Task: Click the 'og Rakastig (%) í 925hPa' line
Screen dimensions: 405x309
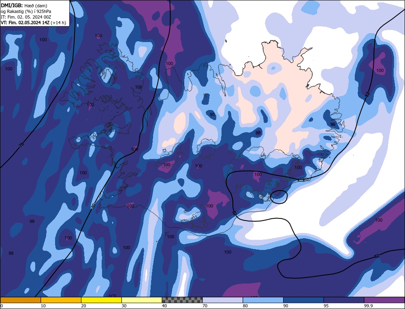Action: pyautogui.click(x=26, y=11)
